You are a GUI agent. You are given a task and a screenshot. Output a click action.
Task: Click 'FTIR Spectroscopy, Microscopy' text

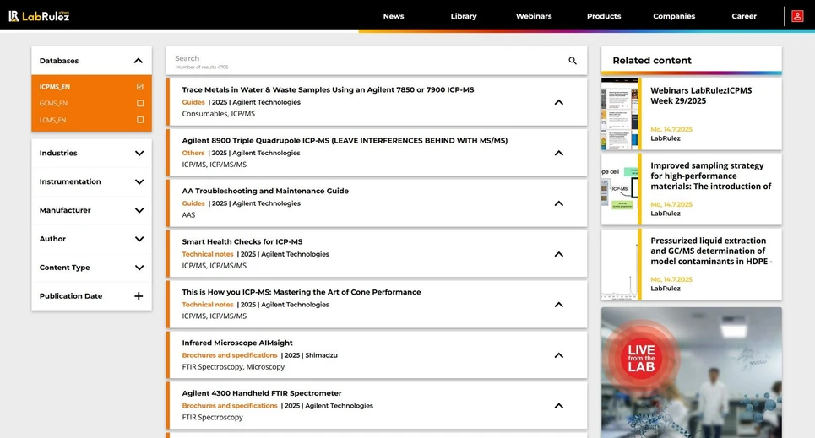pos(233,367)
